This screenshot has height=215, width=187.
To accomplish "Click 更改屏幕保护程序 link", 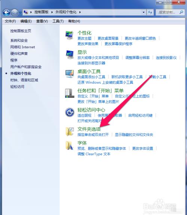I will [x=119, y=44].
